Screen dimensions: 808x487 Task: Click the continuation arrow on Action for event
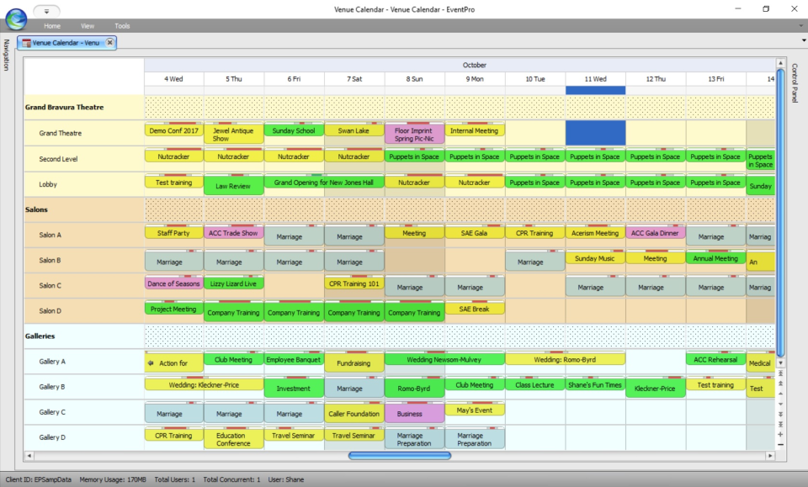pyautogui.click(x=151, y=363)
